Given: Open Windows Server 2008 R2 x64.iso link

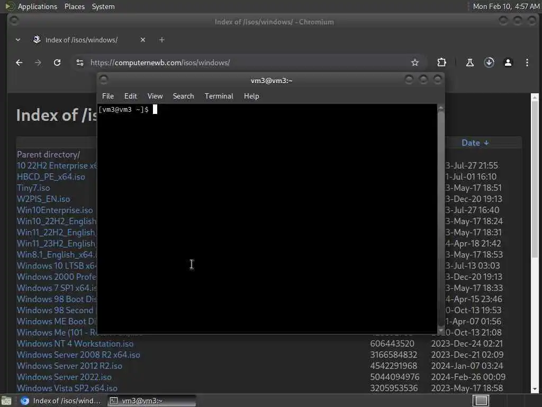Looking at the screenshot, I should [x=78, y=355].
